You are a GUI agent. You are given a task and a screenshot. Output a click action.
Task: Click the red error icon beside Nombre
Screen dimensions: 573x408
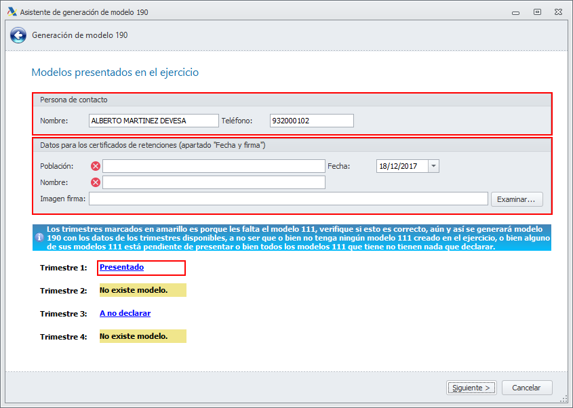tap(96, 182)
